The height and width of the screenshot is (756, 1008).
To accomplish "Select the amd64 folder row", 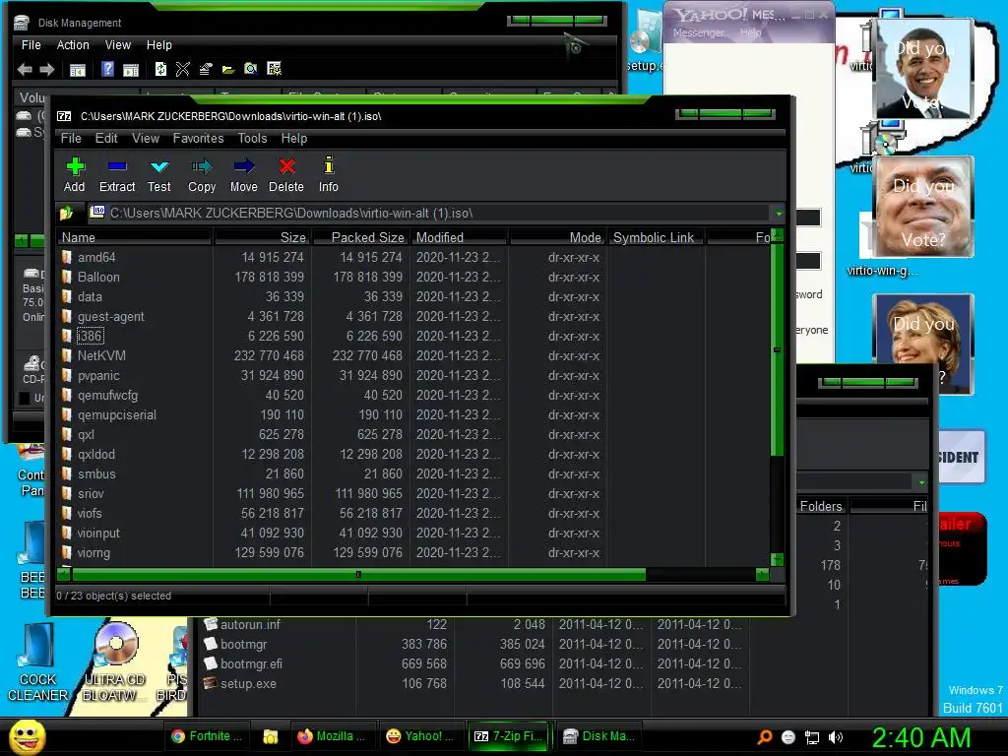I will [414, 257].
